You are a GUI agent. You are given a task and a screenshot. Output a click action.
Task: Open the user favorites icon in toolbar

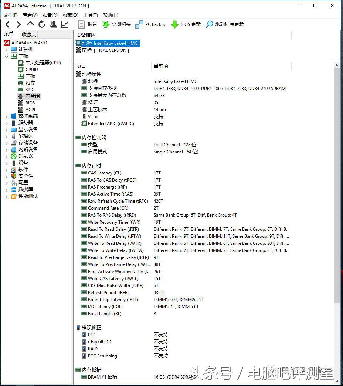53,24
